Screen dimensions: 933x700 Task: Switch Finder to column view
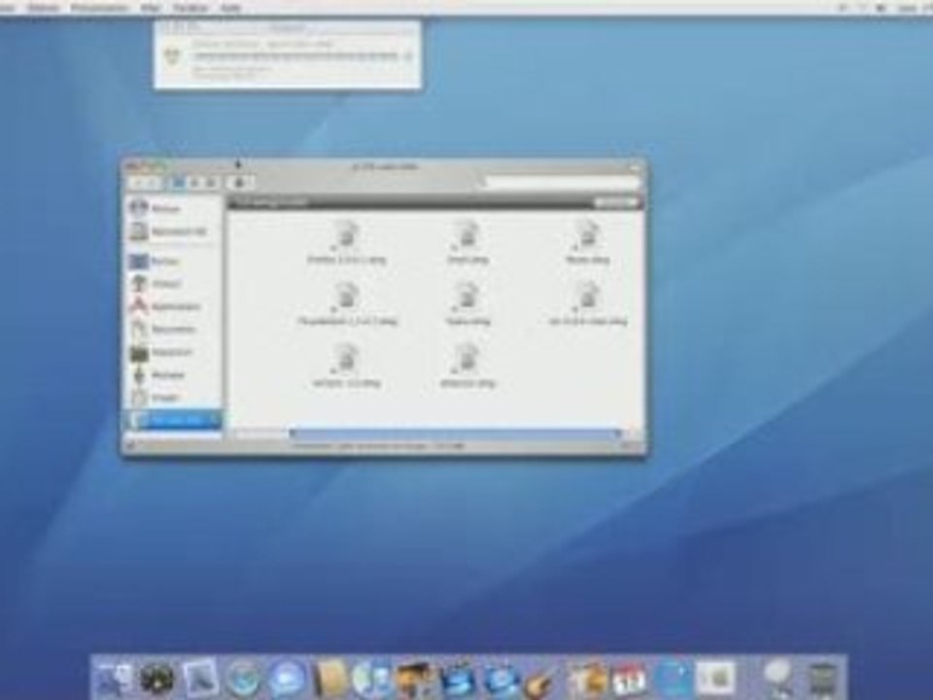[x=210, y=183]
